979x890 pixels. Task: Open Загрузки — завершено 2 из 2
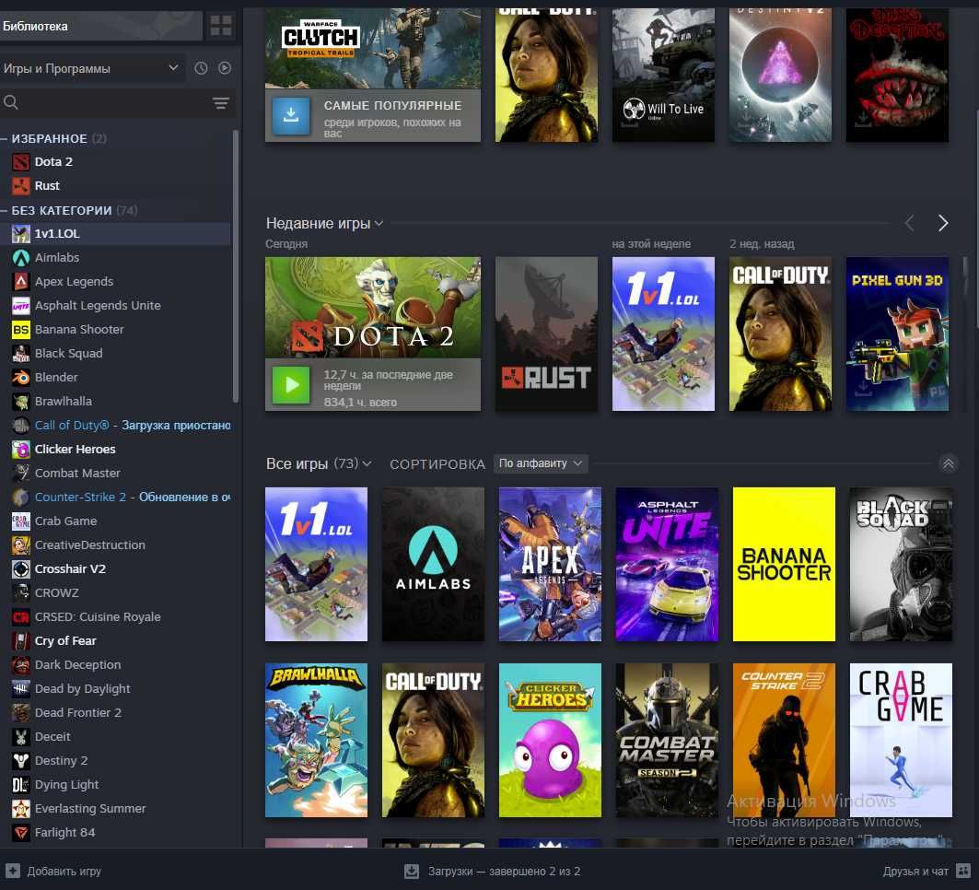click(493, 872)
